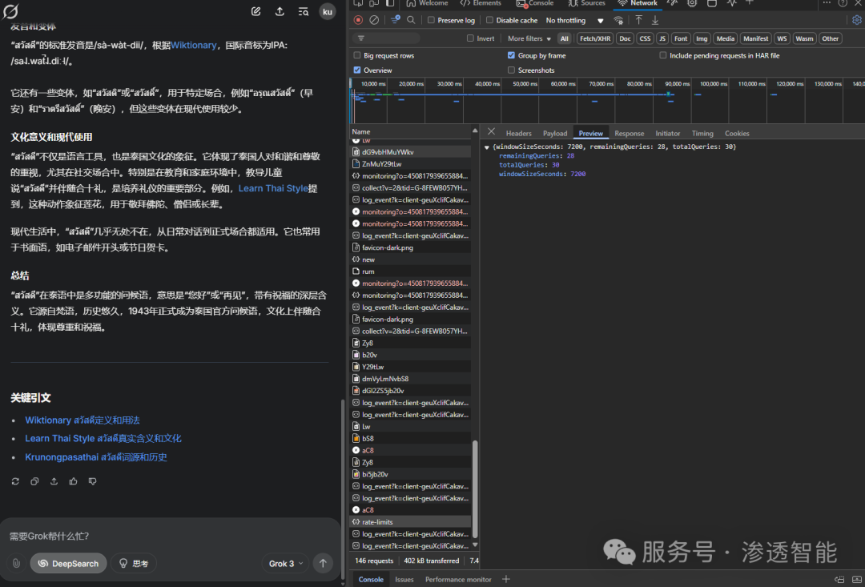Regenerate the Grok answer
865x587 pixels.
click(x=15, y=481)
